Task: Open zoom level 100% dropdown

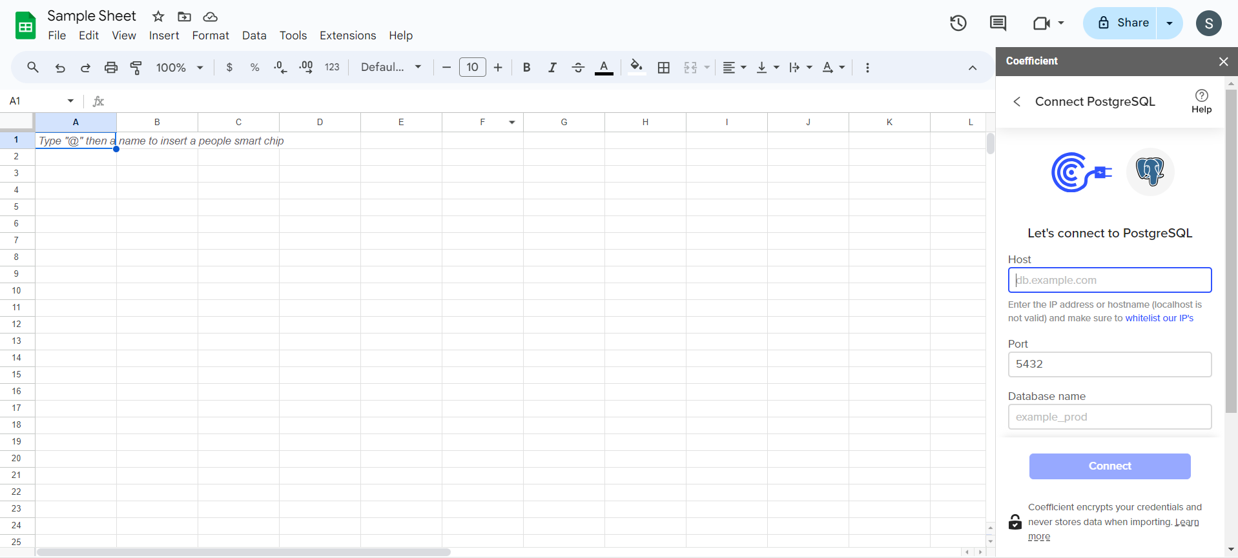Action: [180, 68]
